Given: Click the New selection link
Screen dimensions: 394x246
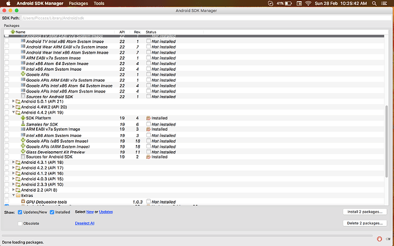Looking at the screenshot, I should pyautogui.click(x=90, y=212).
